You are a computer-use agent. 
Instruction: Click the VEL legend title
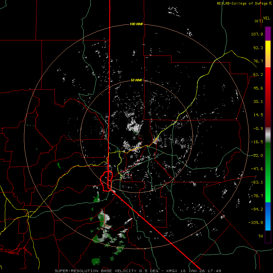tap(266, 18)
